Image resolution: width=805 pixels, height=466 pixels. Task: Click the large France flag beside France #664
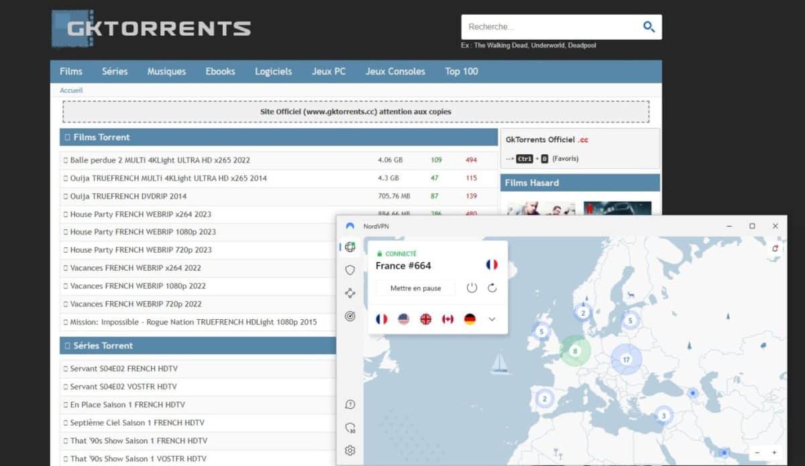tap(492, 265)
